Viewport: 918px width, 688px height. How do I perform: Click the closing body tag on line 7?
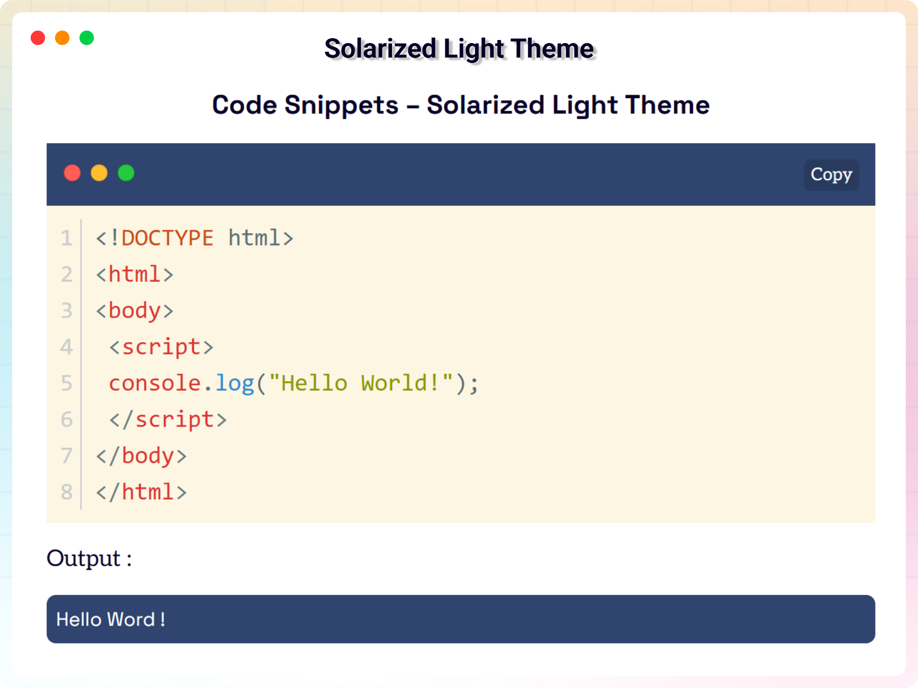click(x=141, y=456)
